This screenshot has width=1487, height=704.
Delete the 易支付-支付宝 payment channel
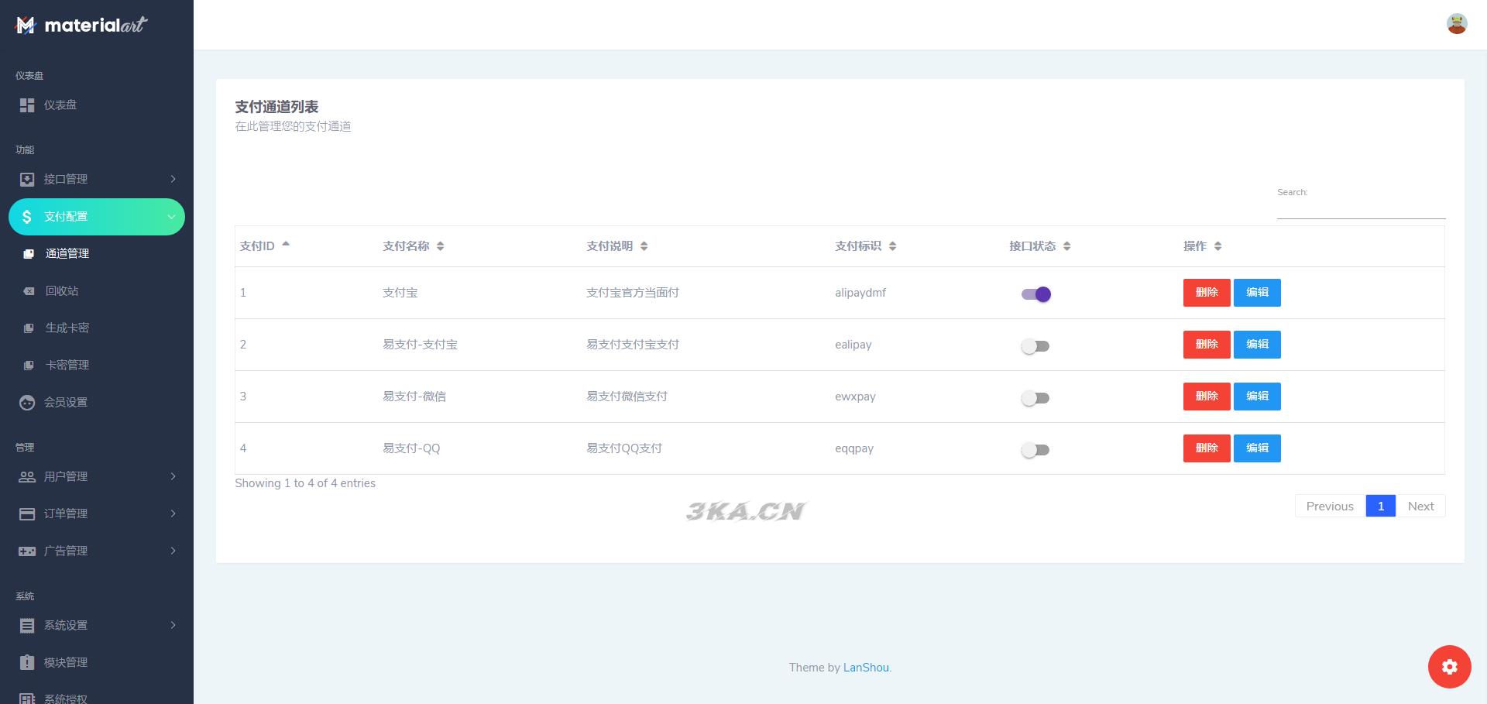1206,345
